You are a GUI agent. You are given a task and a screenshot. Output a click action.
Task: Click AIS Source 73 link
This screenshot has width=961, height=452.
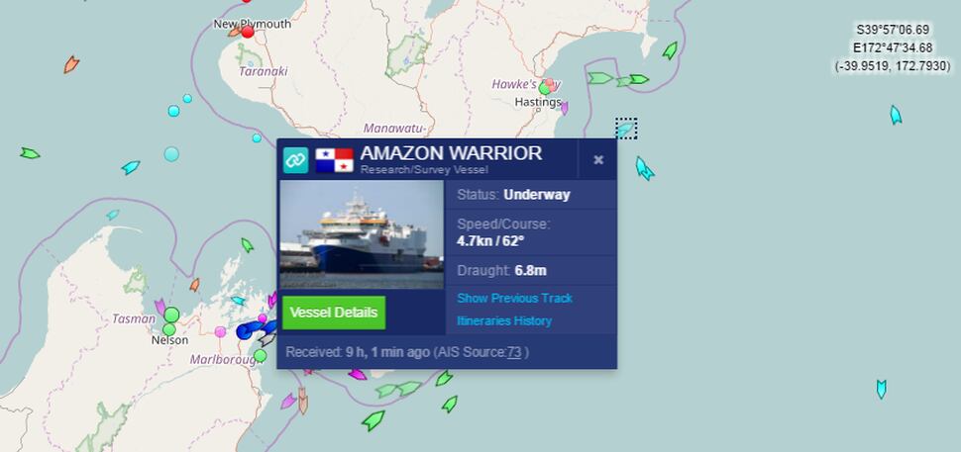514,352
